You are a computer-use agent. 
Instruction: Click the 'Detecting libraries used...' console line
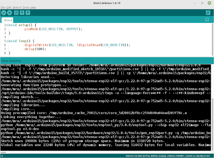(x=28, y=77)
